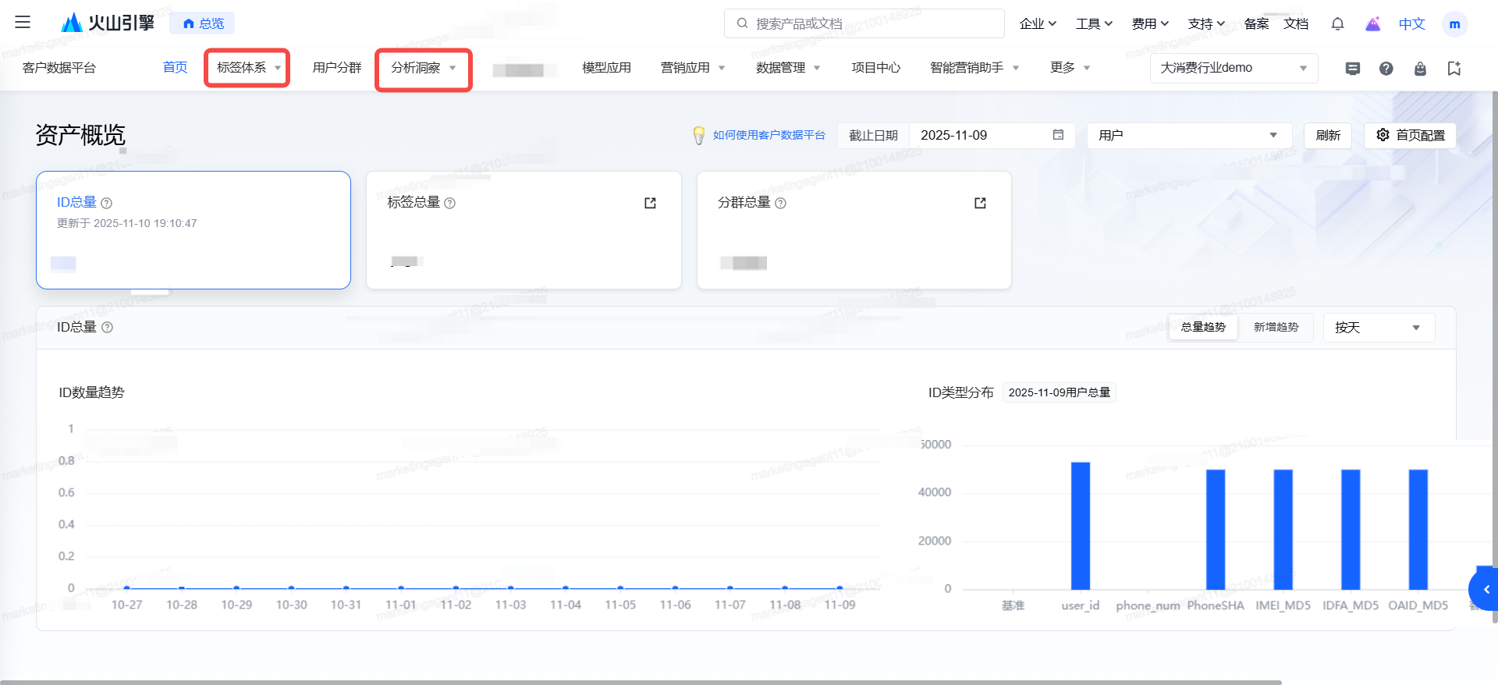Open the 用户 subject type dropdown
This screenshot has height=685, width=1498.
[x=1188, y=135]
